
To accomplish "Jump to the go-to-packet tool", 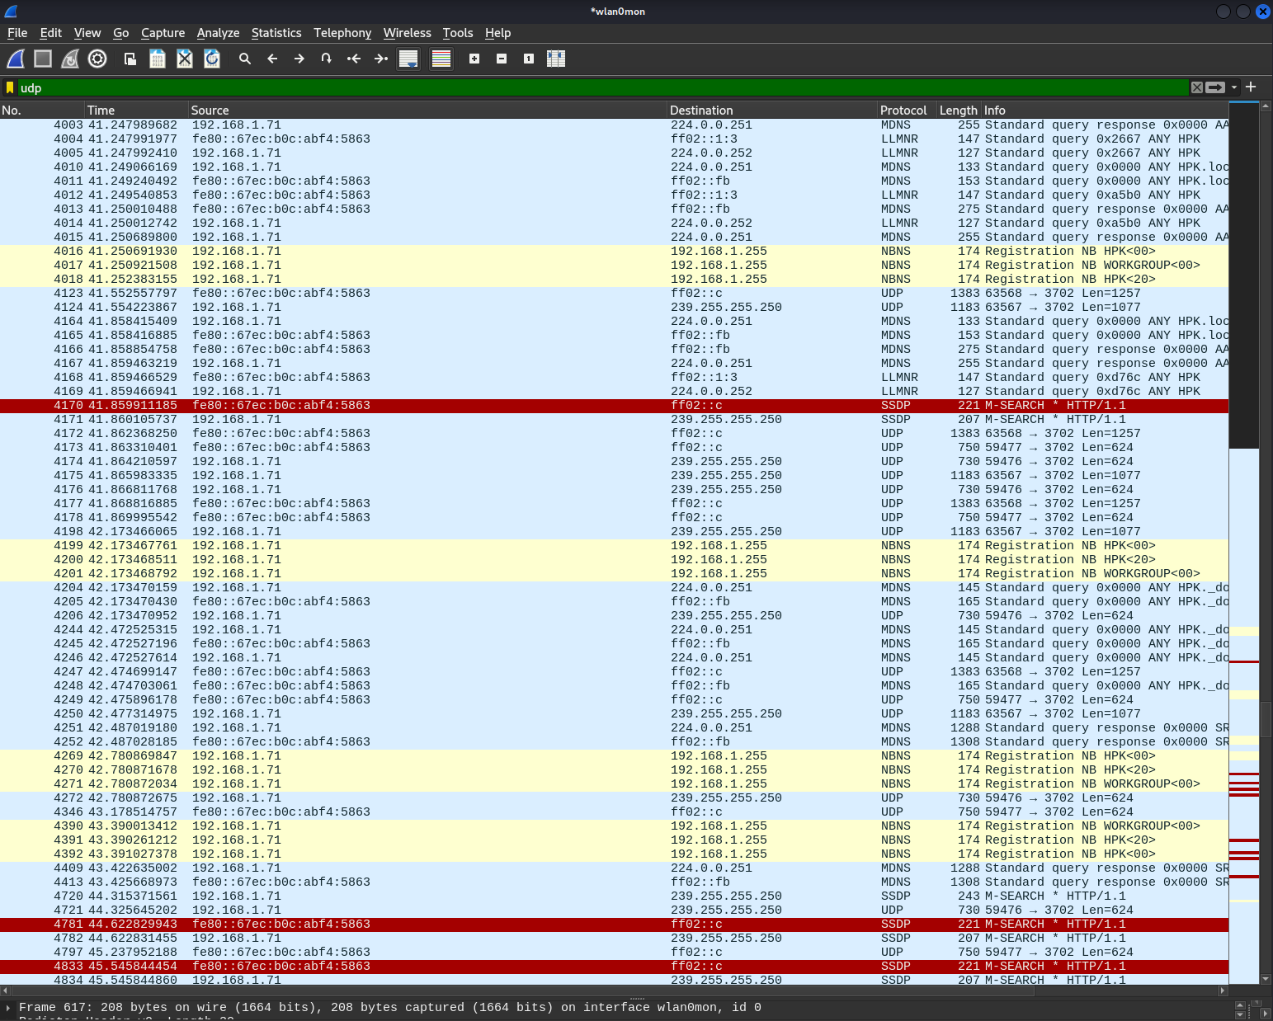I will [326, 59].
